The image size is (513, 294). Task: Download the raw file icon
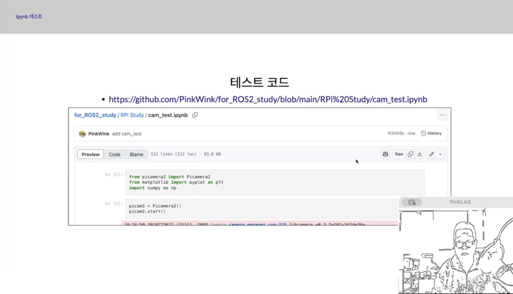coord(420,154)
